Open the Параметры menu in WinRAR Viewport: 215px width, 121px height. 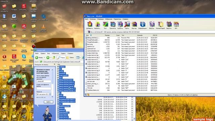pyautogui.click(x=117, y=19)
